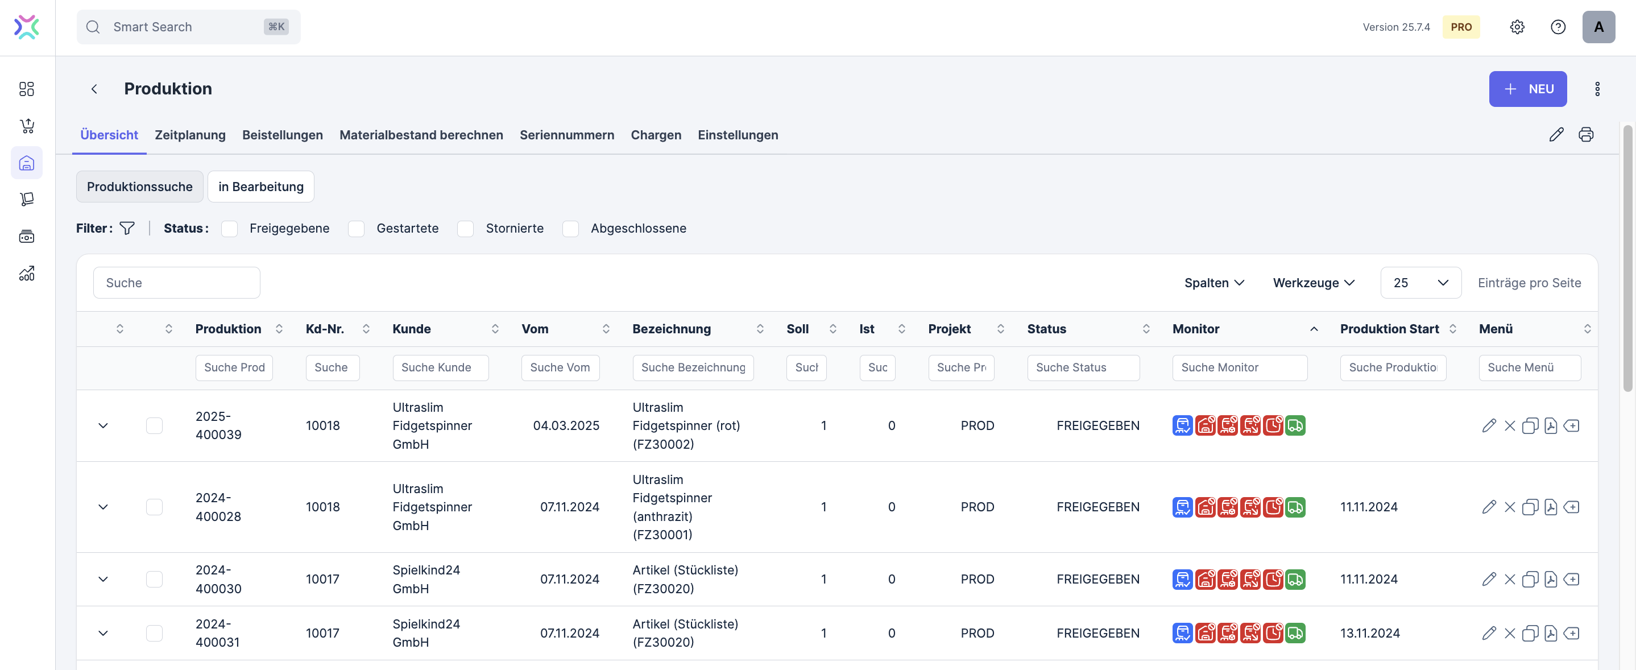Toggle the Stornierte filter checkbox

coord(466,229)
